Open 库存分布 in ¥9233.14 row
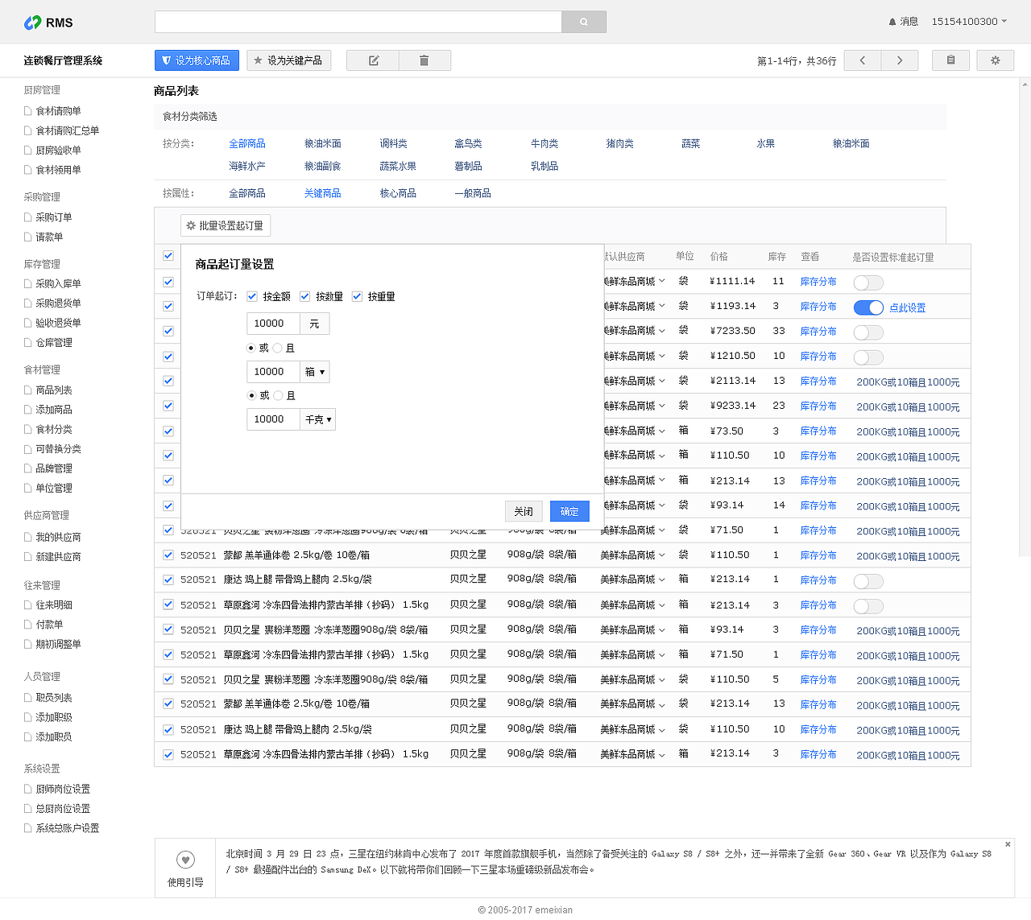 pos(818,406)
